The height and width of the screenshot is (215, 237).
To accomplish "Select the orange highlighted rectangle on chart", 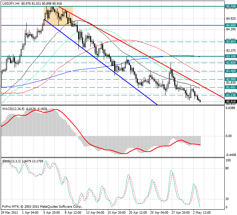I will click(x=58, y=16).
